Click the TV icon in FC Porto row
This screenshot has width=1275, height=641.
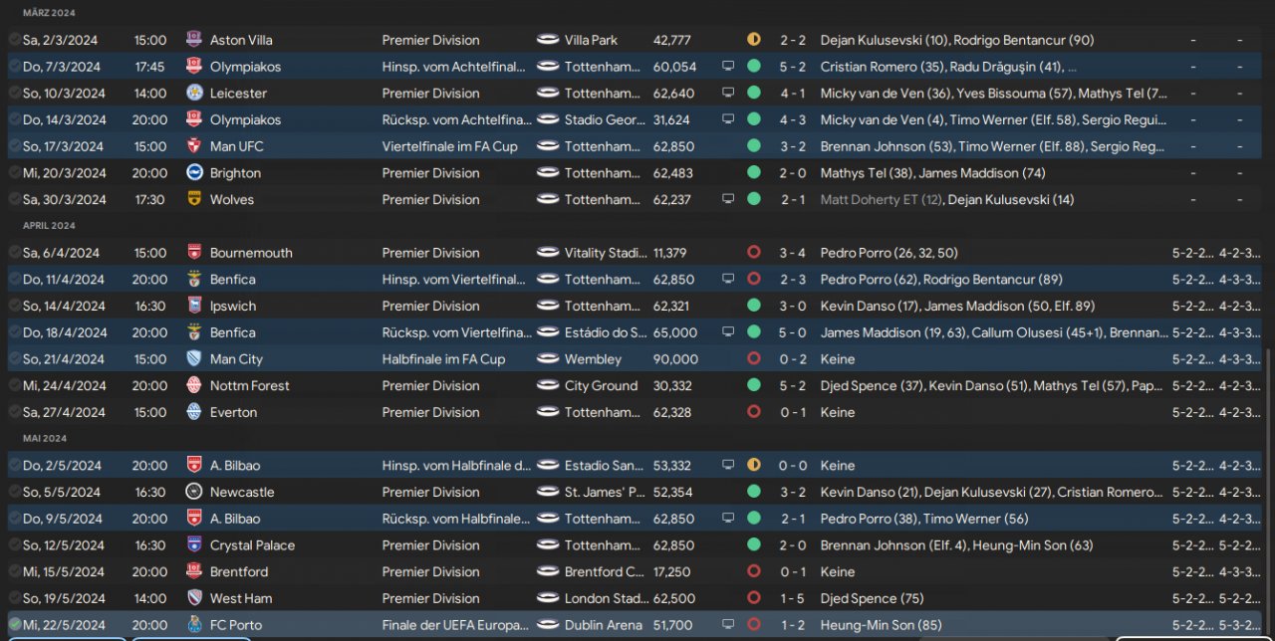(728, 625)
